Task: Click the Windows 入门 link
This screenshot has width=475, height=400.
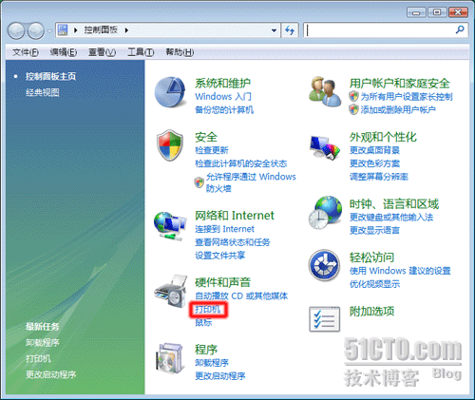Action: pyautogui.click(x=223, y=96)
